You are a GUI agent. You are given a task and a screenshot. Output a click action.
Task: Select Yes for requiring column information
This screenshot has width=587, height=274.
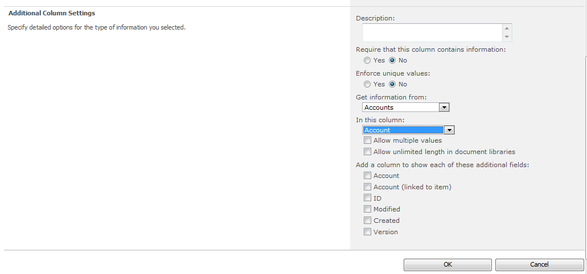pyautogui.click(x=367, y=60)
